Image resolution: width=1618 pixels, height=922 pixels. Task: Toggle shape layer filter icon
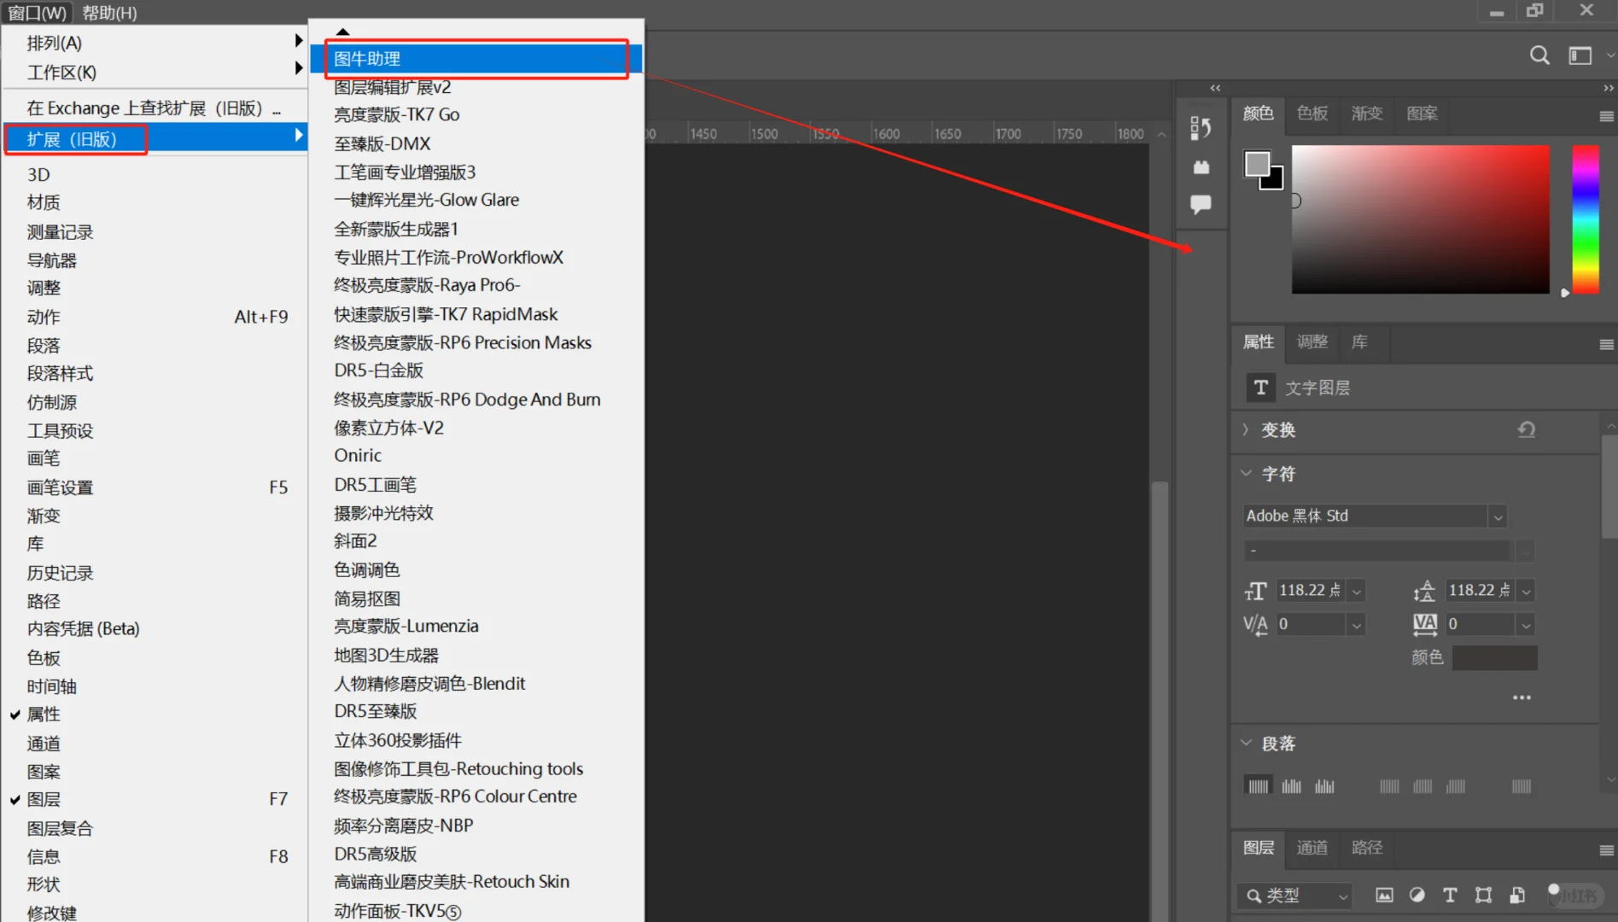[1484, 895]
